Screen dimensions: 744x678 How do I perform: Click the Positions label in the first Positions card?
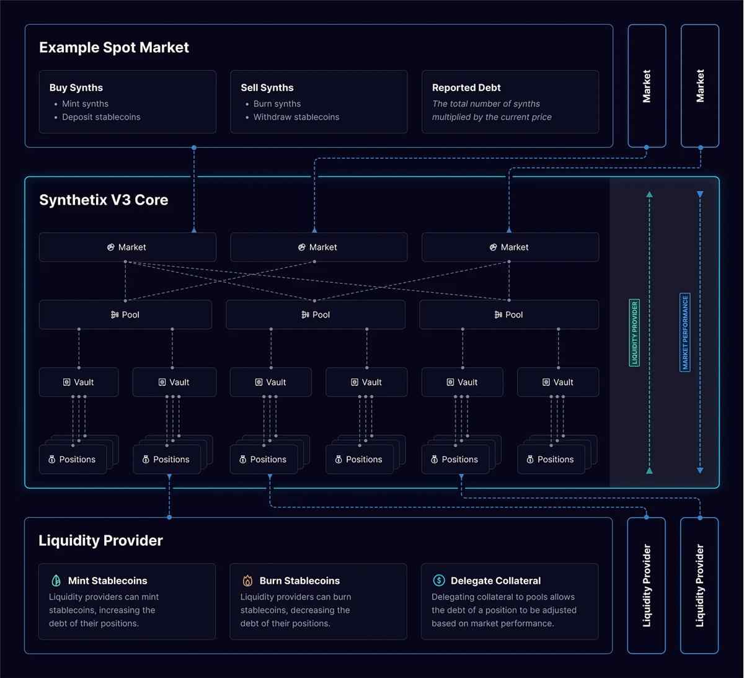[77, 459]
